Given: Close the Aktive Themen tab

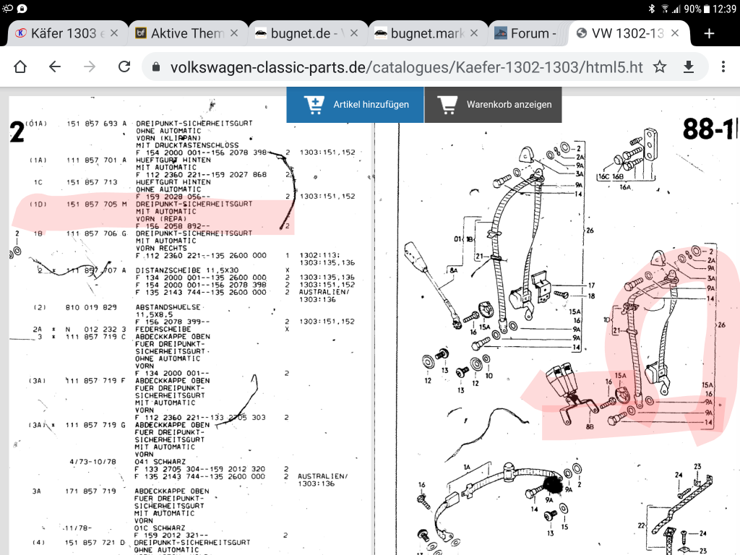Looking at the screenshot, I should [x=235, y=33].
